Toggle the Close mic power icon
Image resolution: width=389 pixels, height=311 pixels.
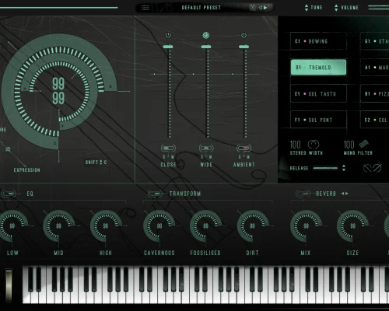pos(168,35)
